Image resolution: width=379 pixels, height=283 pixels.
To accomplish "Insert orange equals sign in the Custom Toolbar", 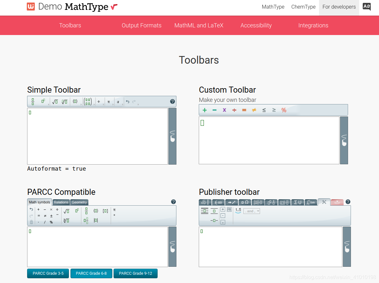I will pos(244,110).
